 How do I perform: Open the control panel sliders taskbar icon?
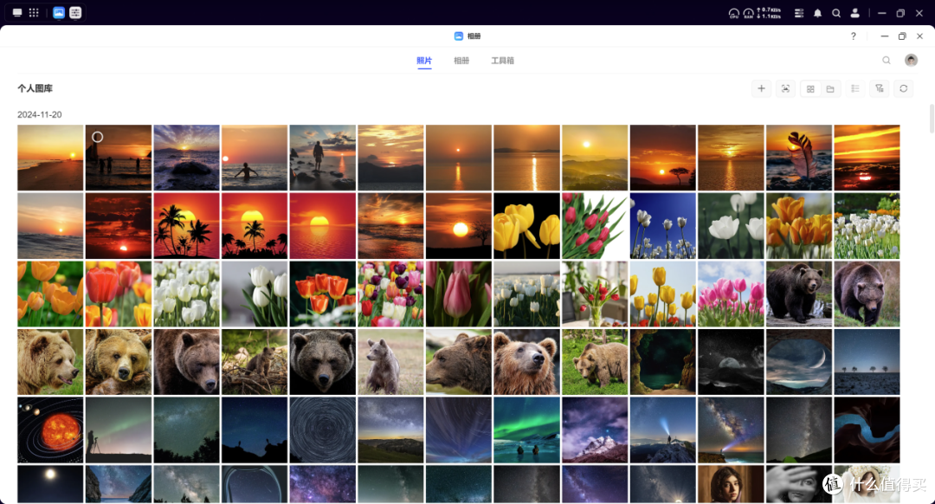(x=75, y=12)
